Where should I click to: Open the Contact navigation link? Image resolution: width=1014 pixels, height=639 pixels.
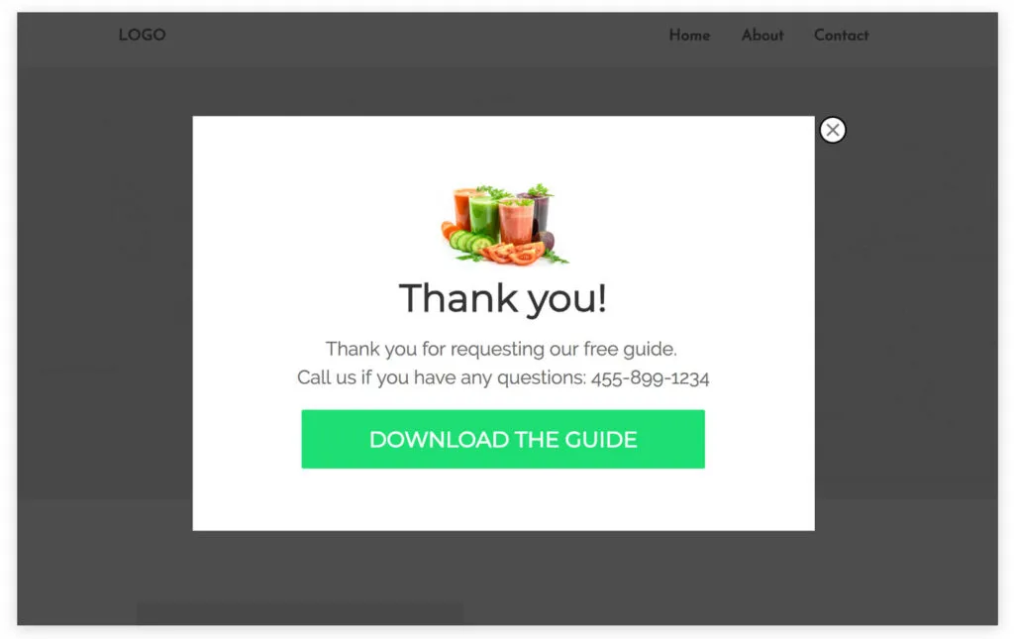tap(842, 36)
